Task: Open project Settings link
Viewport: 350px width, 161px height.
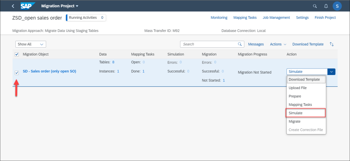Action: pos(302,17)
